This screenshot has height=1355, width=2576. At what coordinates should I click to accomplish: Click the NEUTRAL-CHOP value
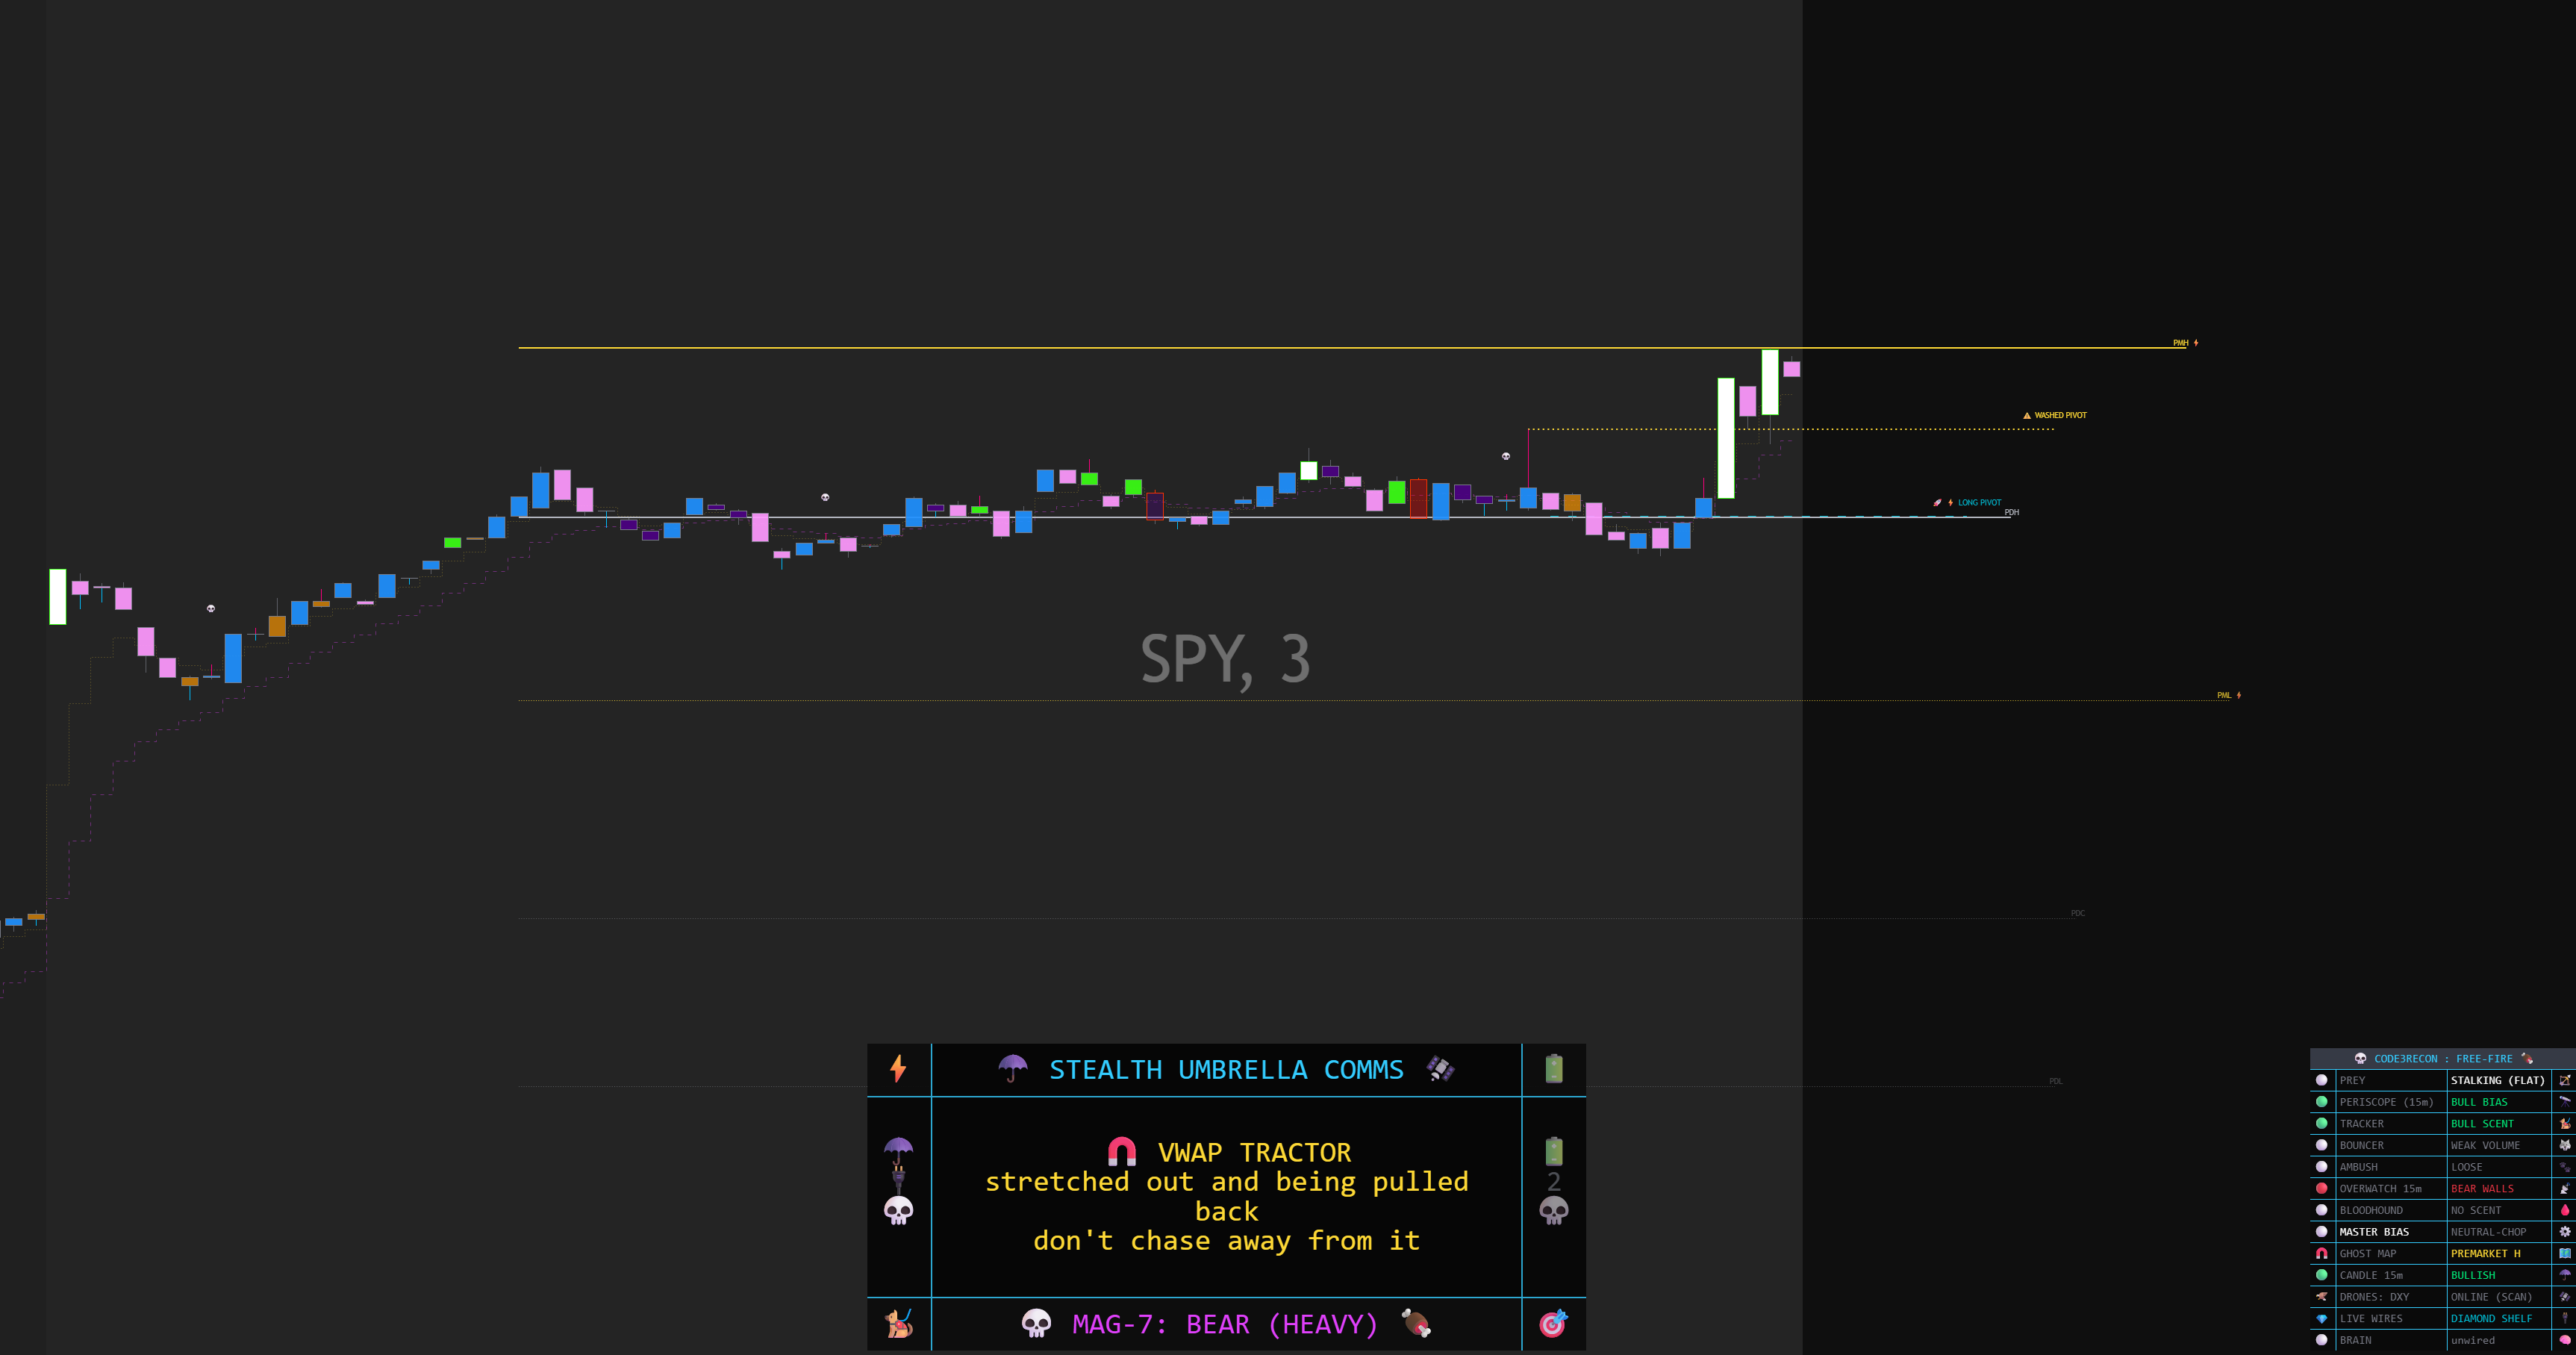(x=2488, y=1232)
